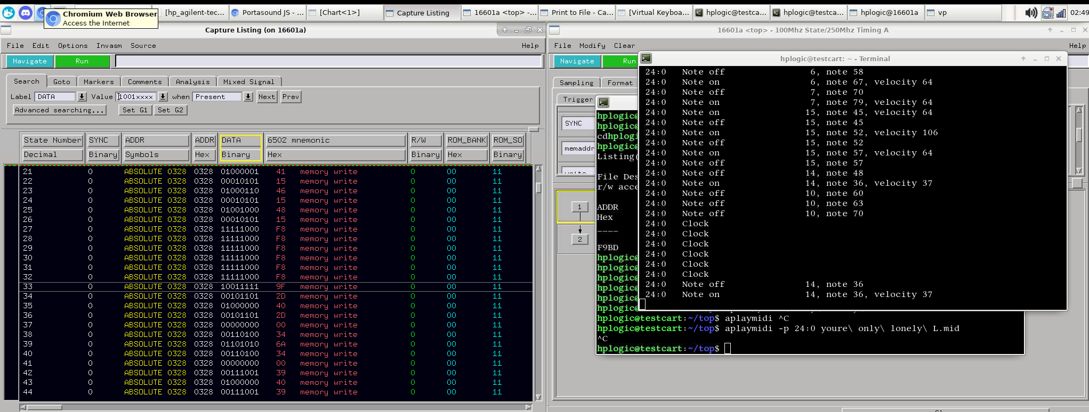Screen dimensions: 1089x412
Task: Open the Label DATA dropdown arrow
Action: coord(82,96)
